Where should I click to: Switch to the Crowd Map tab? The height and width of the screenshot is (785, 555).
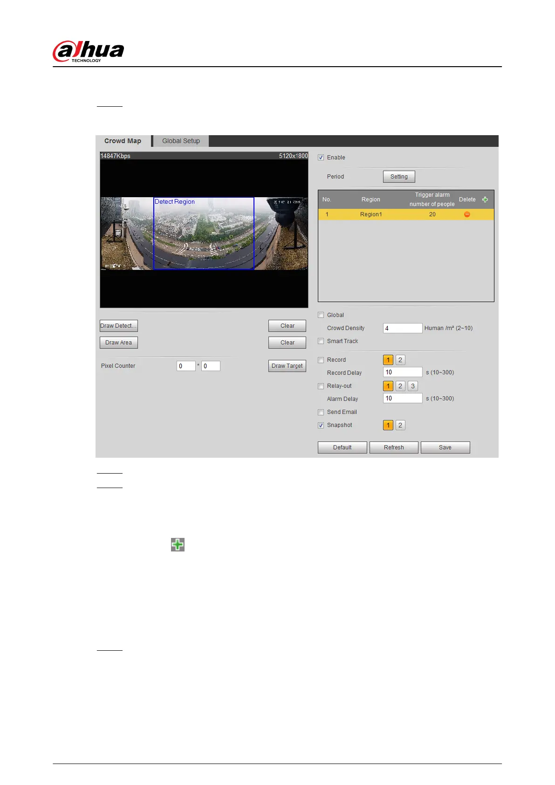(123, 141)
